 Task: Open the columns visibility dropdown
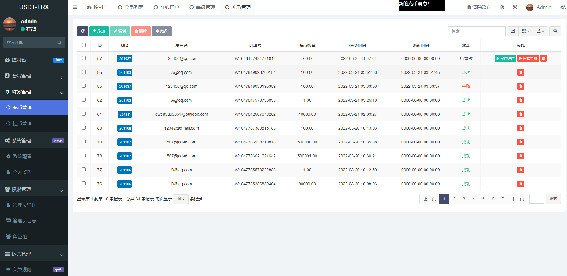click(525, 31)
